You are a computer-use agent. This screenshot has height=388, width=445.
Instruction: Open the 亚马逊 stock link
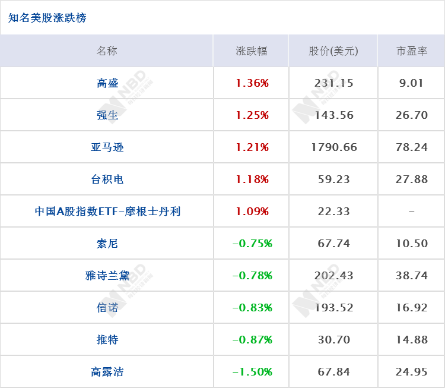pos(107,147)
